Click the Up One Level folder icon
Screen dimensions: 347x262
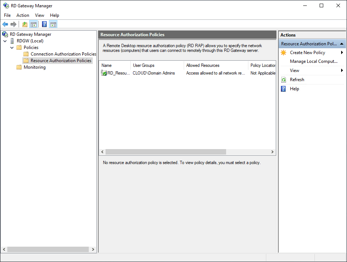pyautogui.click(x=24, y=24)
